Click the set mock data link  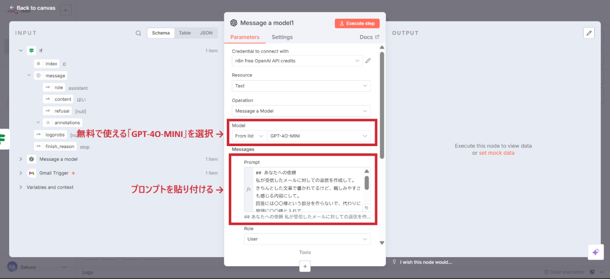(x=497, y=153)
